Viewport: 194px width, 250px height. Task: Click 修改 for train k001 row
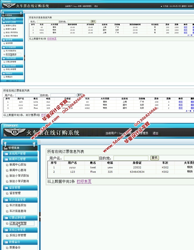click(x=185, y=33)
